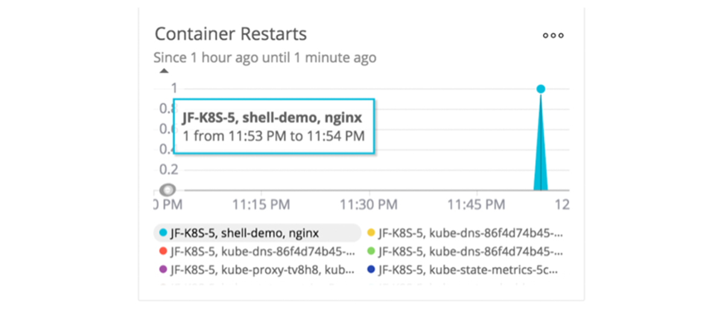Click the gray circle marker at chart origin
724x310 pixels.
(168, 189)
